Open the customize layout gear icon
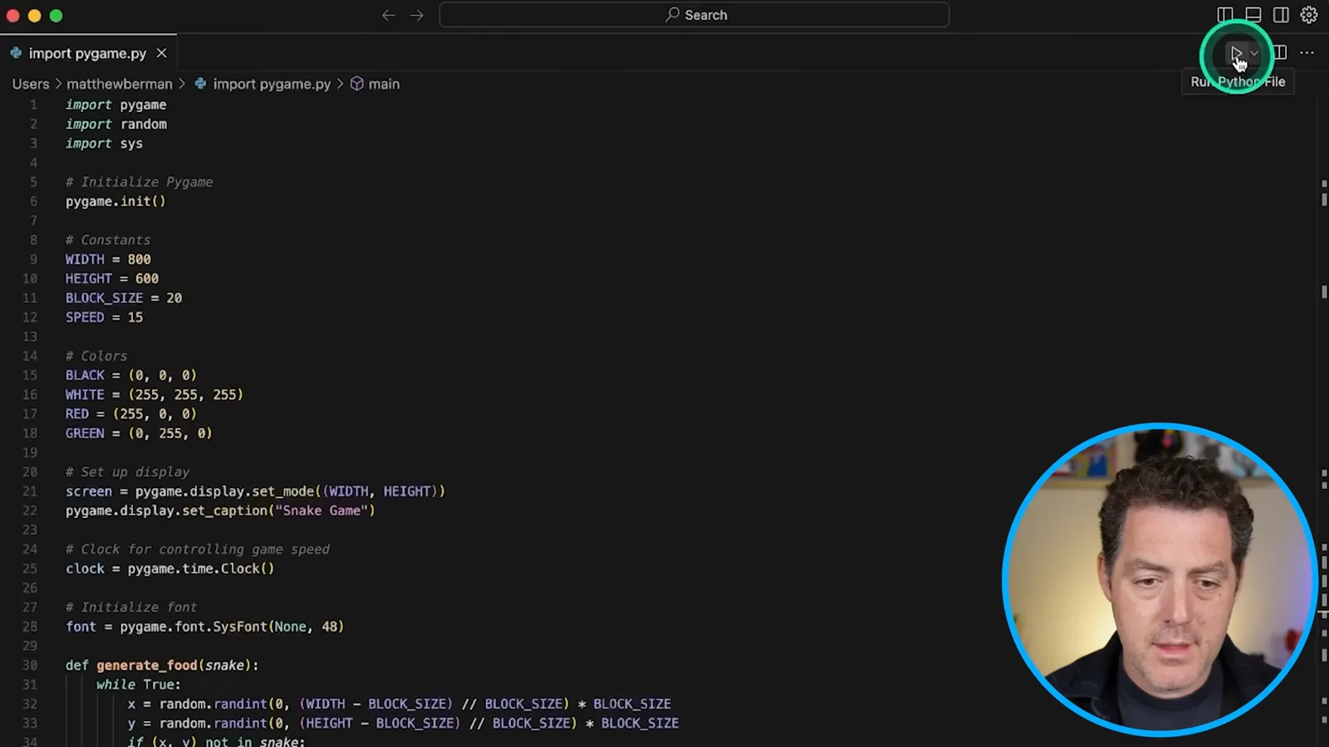The height and width of the screenshot is (747, 1329). click(1309, 15)
